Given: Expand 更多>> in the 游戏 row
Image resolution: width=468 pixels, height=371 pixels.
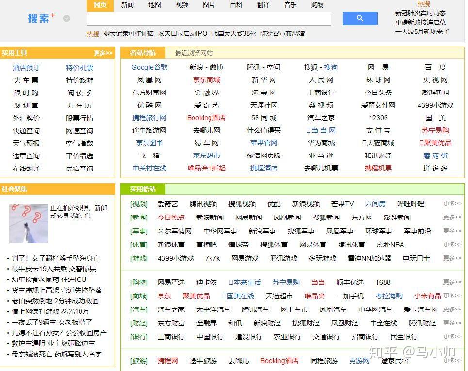Looking at the screenshot, I should pos(452,258).
